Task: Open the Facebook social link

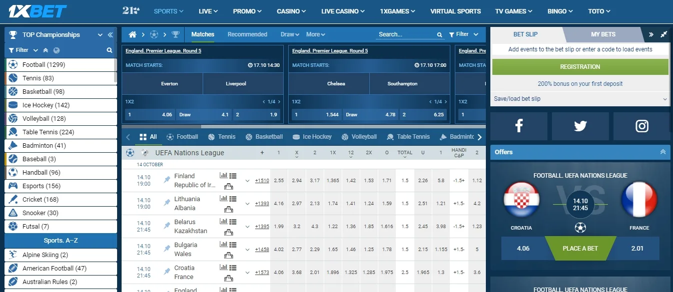Action: 519,126
